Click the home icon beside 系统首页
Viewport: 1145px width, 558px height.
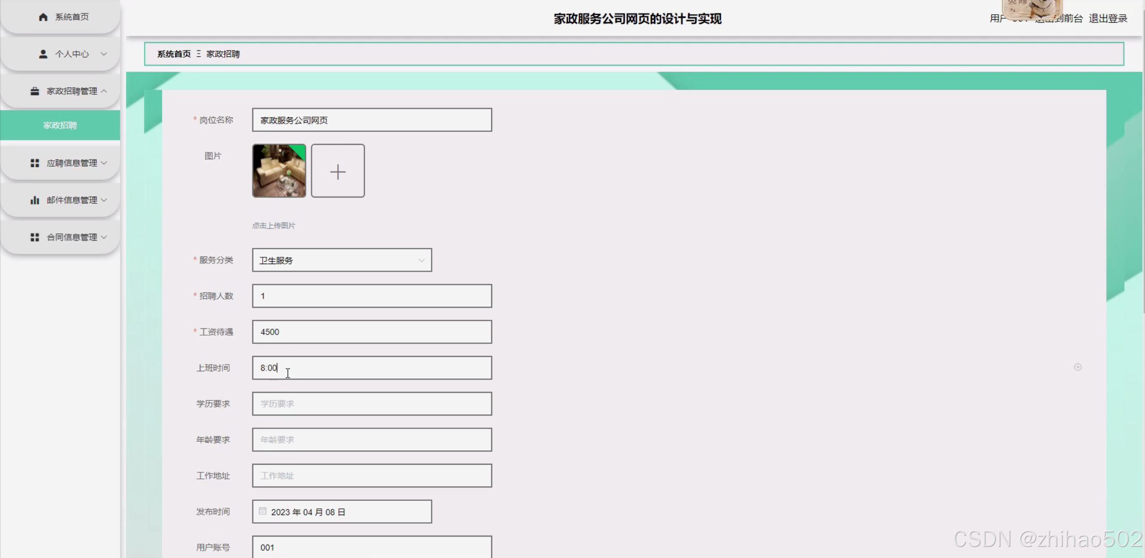(43, 17)
